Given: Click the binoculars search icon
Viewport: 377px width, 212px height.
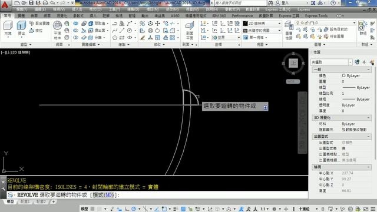Looking at the screenshot, I should (271, 3).
